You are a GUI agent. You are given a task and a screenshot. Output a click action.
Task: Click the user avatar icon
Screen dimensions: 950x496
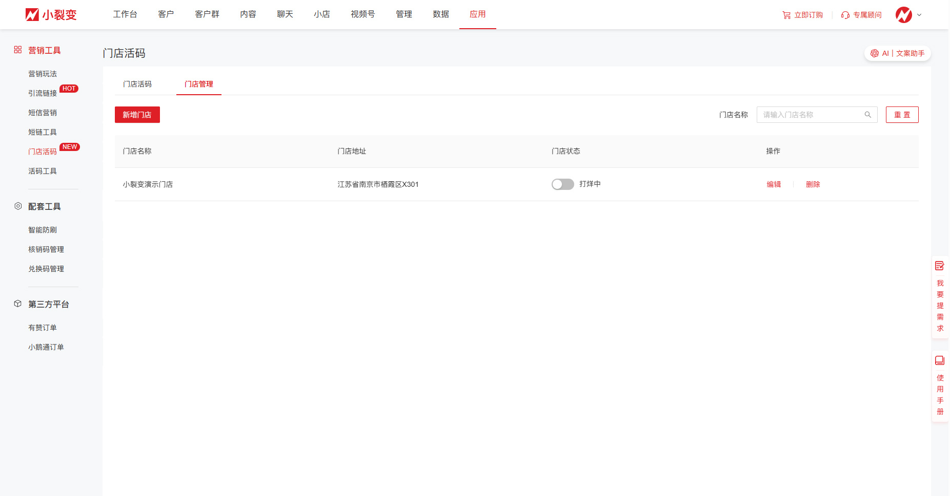(903, 15)
